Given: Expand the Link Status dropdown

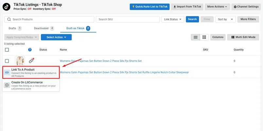Looking at the screenshot, I should [173, 19].
